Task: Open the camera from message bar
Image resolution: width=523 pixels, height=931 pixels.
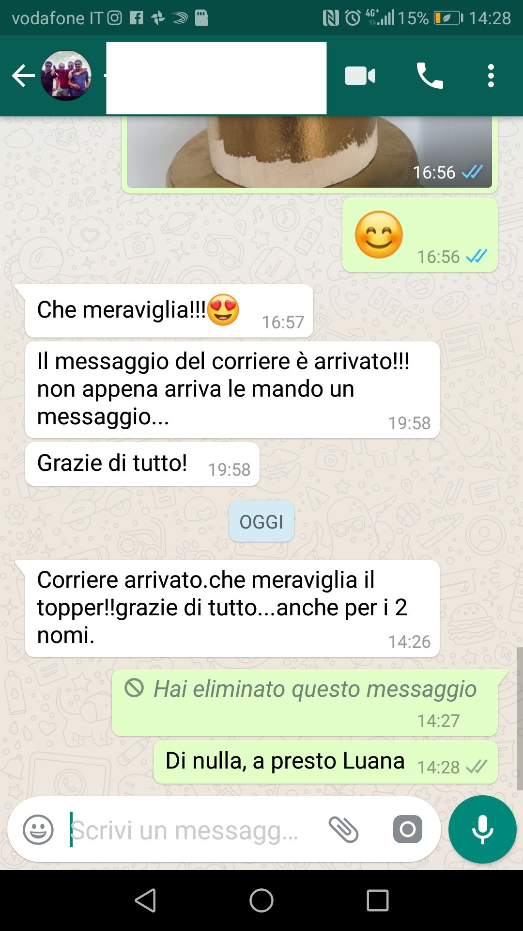Action: (407, 829)
